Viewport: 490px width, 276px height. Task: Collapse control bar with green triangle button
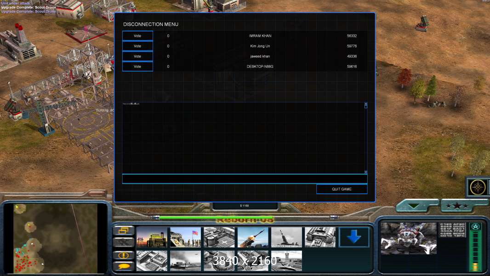click(417, 206)
